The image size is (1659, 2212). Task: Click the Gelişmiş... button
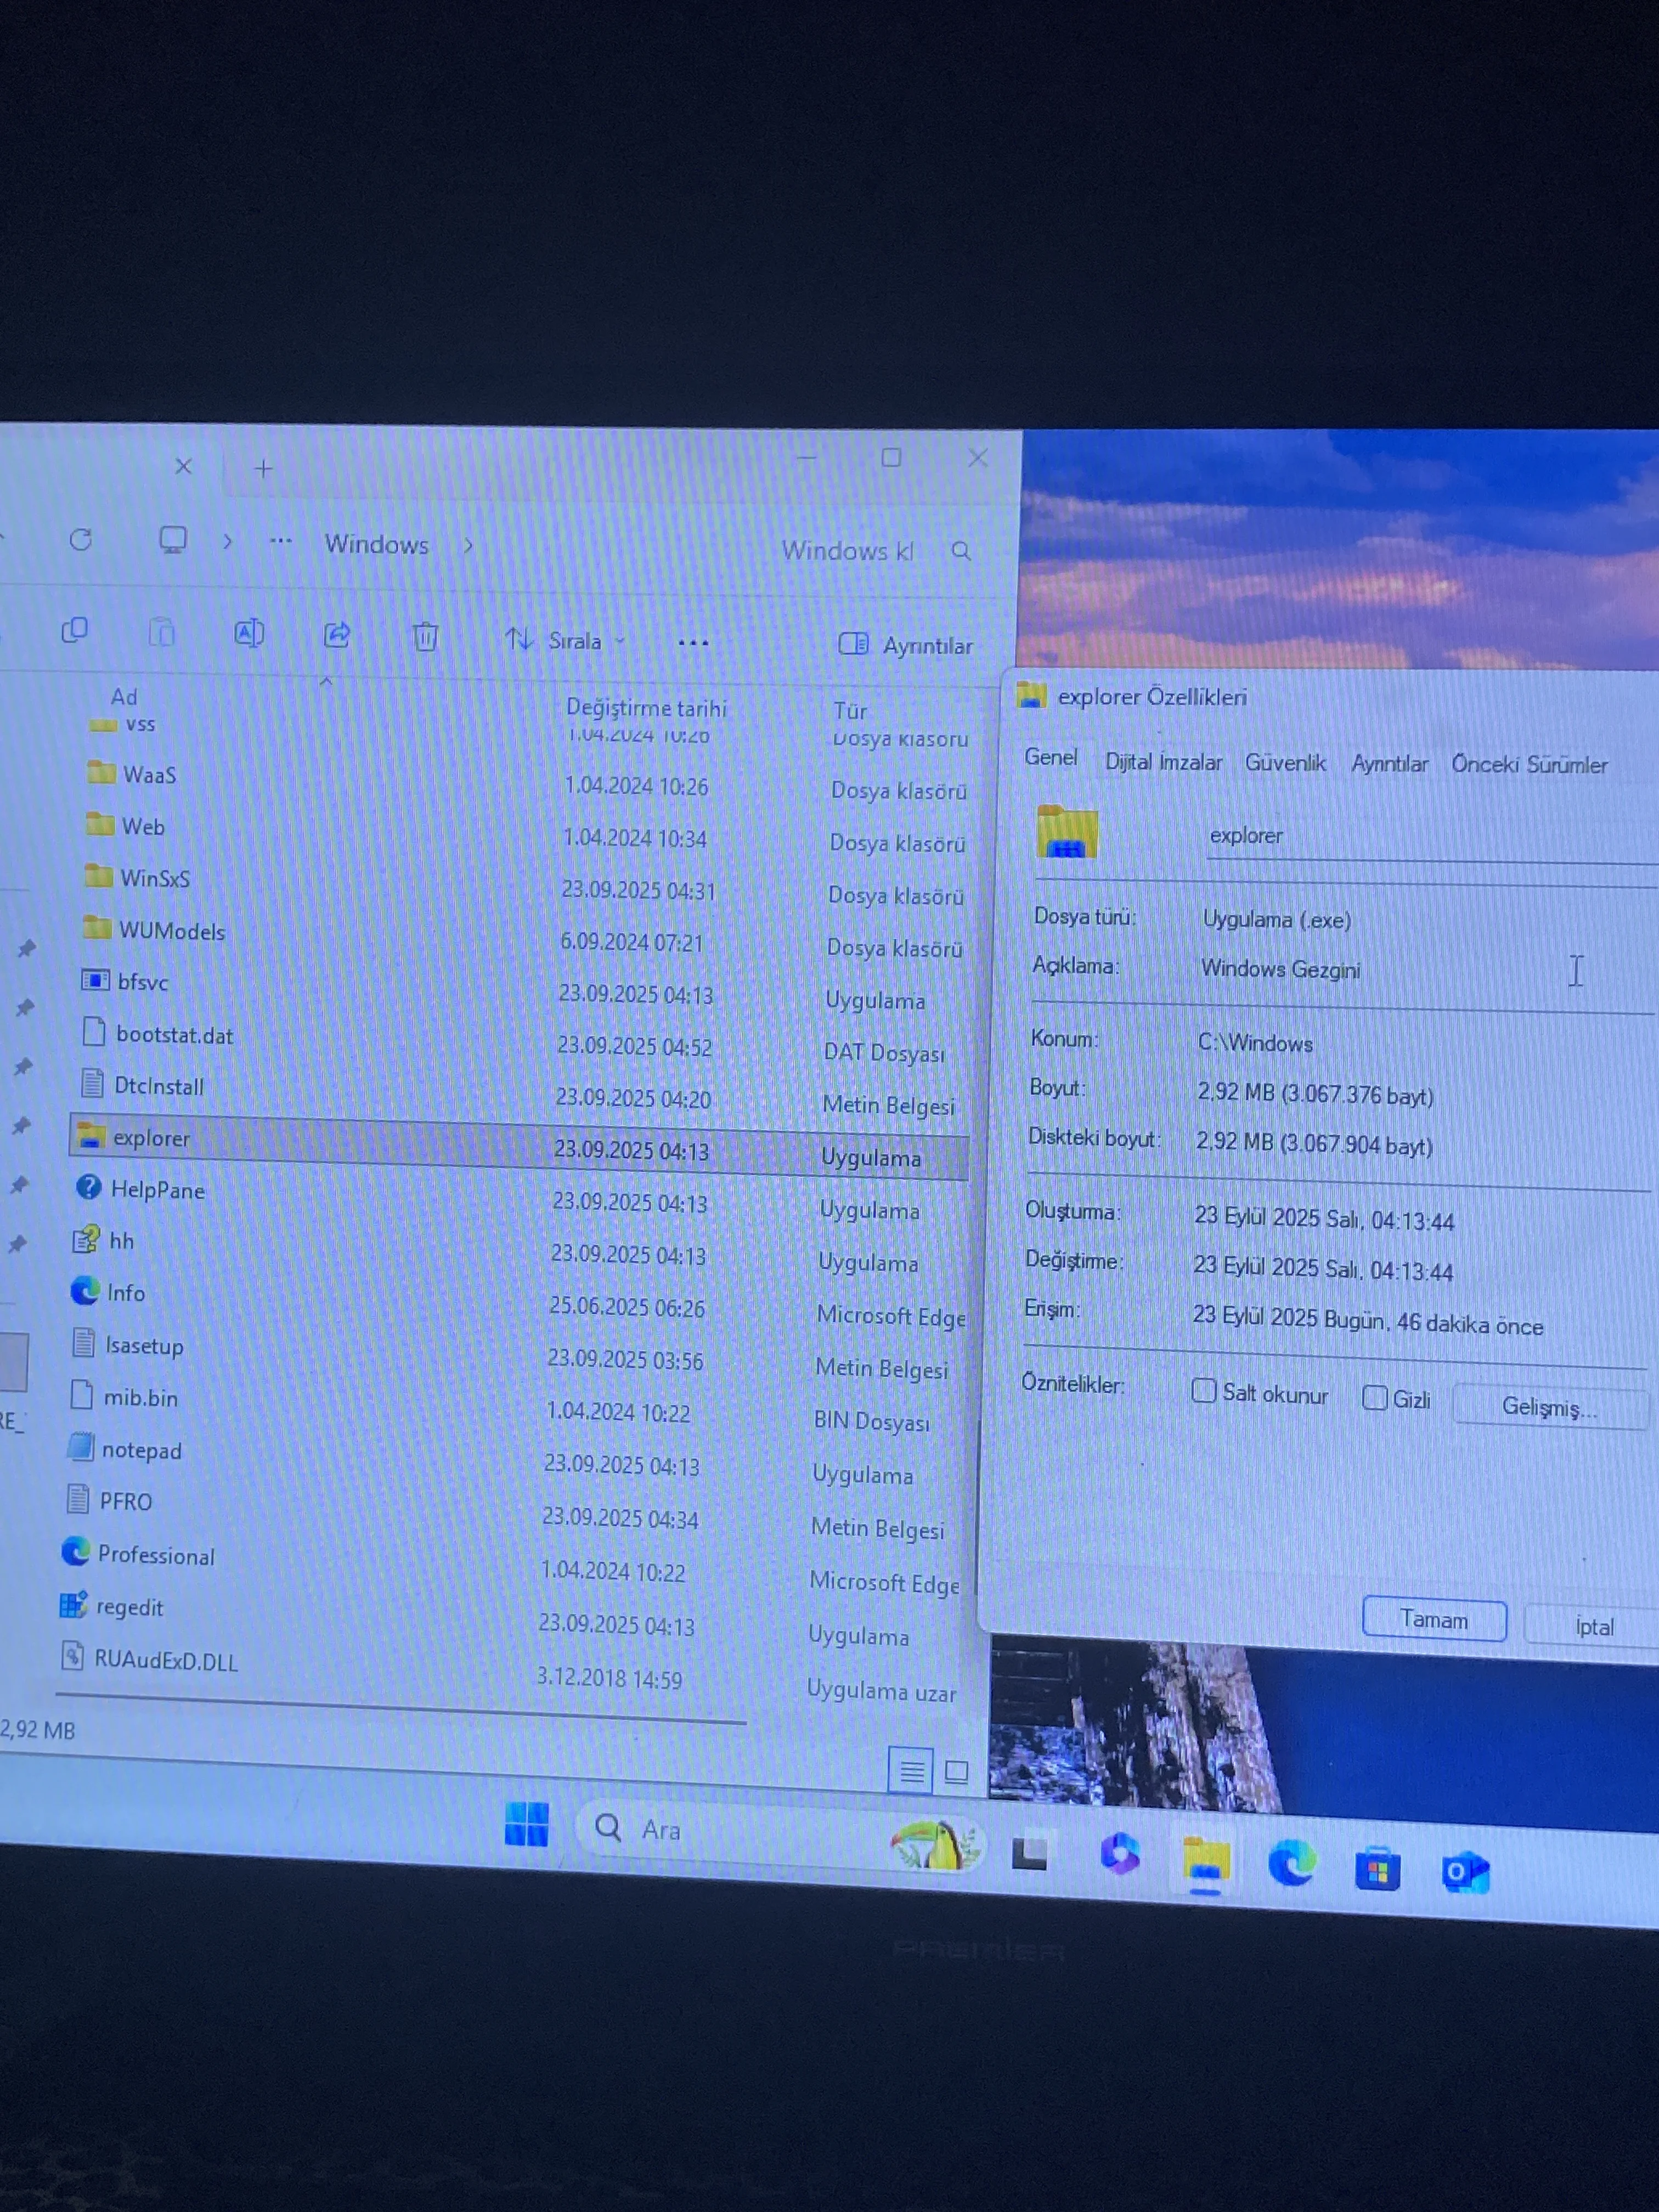coord(1548,1407)
